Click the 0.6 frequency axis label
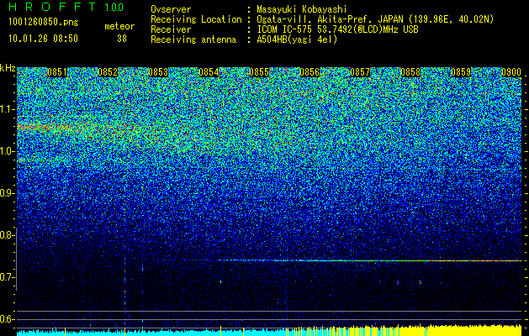529x336 pixels. click(7, 319)
